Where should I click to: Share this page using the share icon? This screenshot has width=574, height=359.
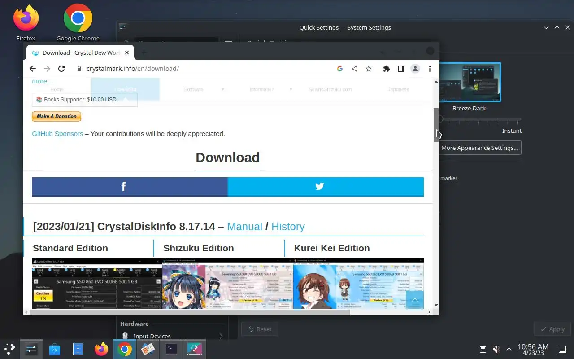pyautogui.click(x=354, y=69)
